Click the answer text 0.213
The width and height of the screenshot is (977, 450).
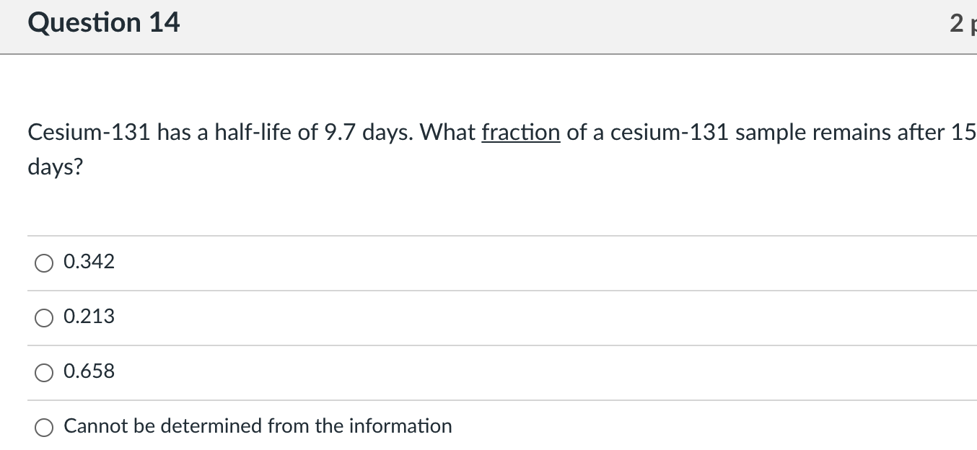tap(88, 317)
